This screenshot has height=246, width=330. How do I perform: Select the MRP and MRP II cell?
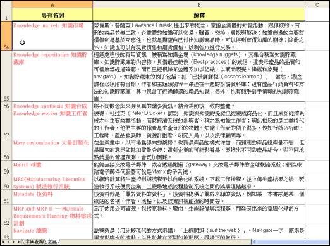pyautogui.click(x=52, y=215)
